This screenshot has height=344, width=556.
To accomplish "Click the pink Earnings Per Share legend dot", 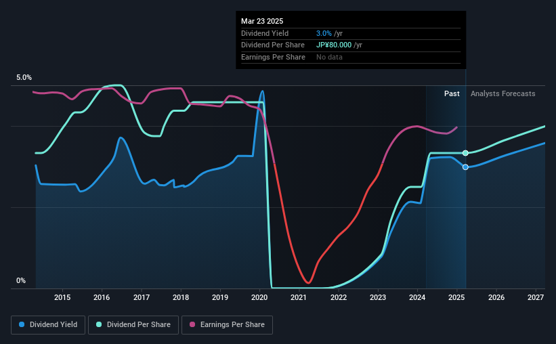I will (x=192, y=324).
